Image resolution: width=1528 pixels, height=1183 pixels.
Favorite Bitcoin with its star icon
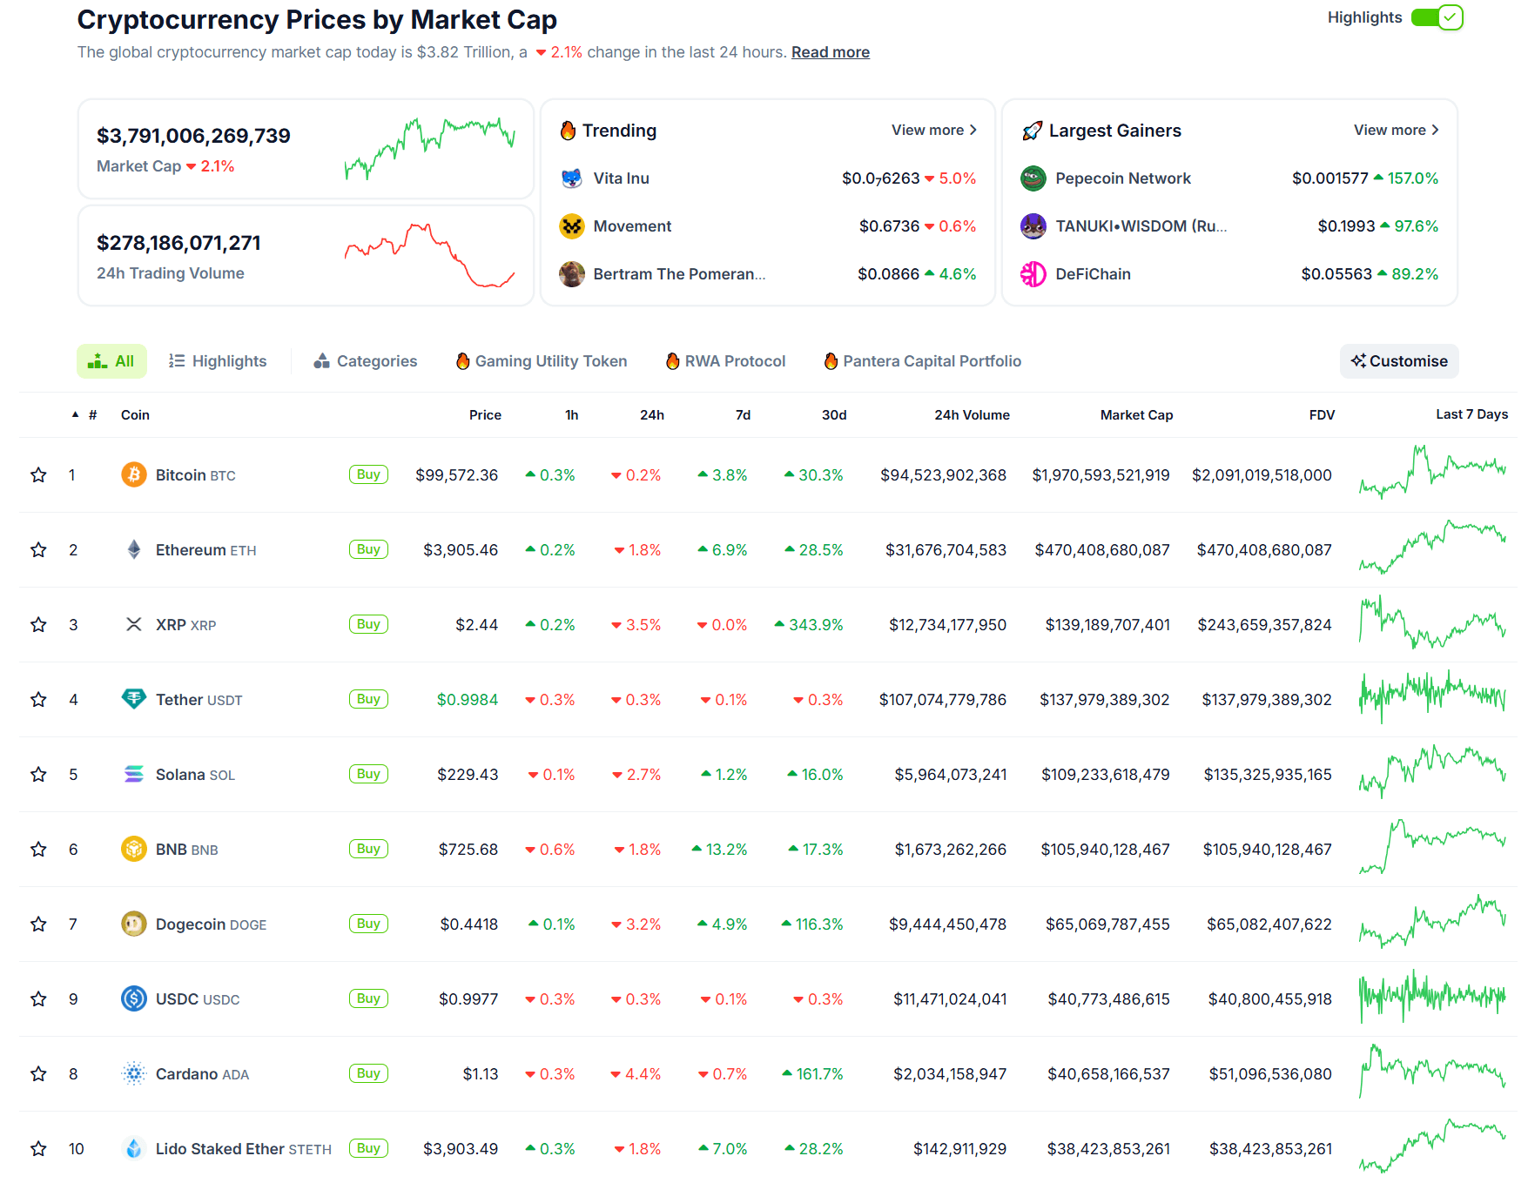[x=38, y=474]
